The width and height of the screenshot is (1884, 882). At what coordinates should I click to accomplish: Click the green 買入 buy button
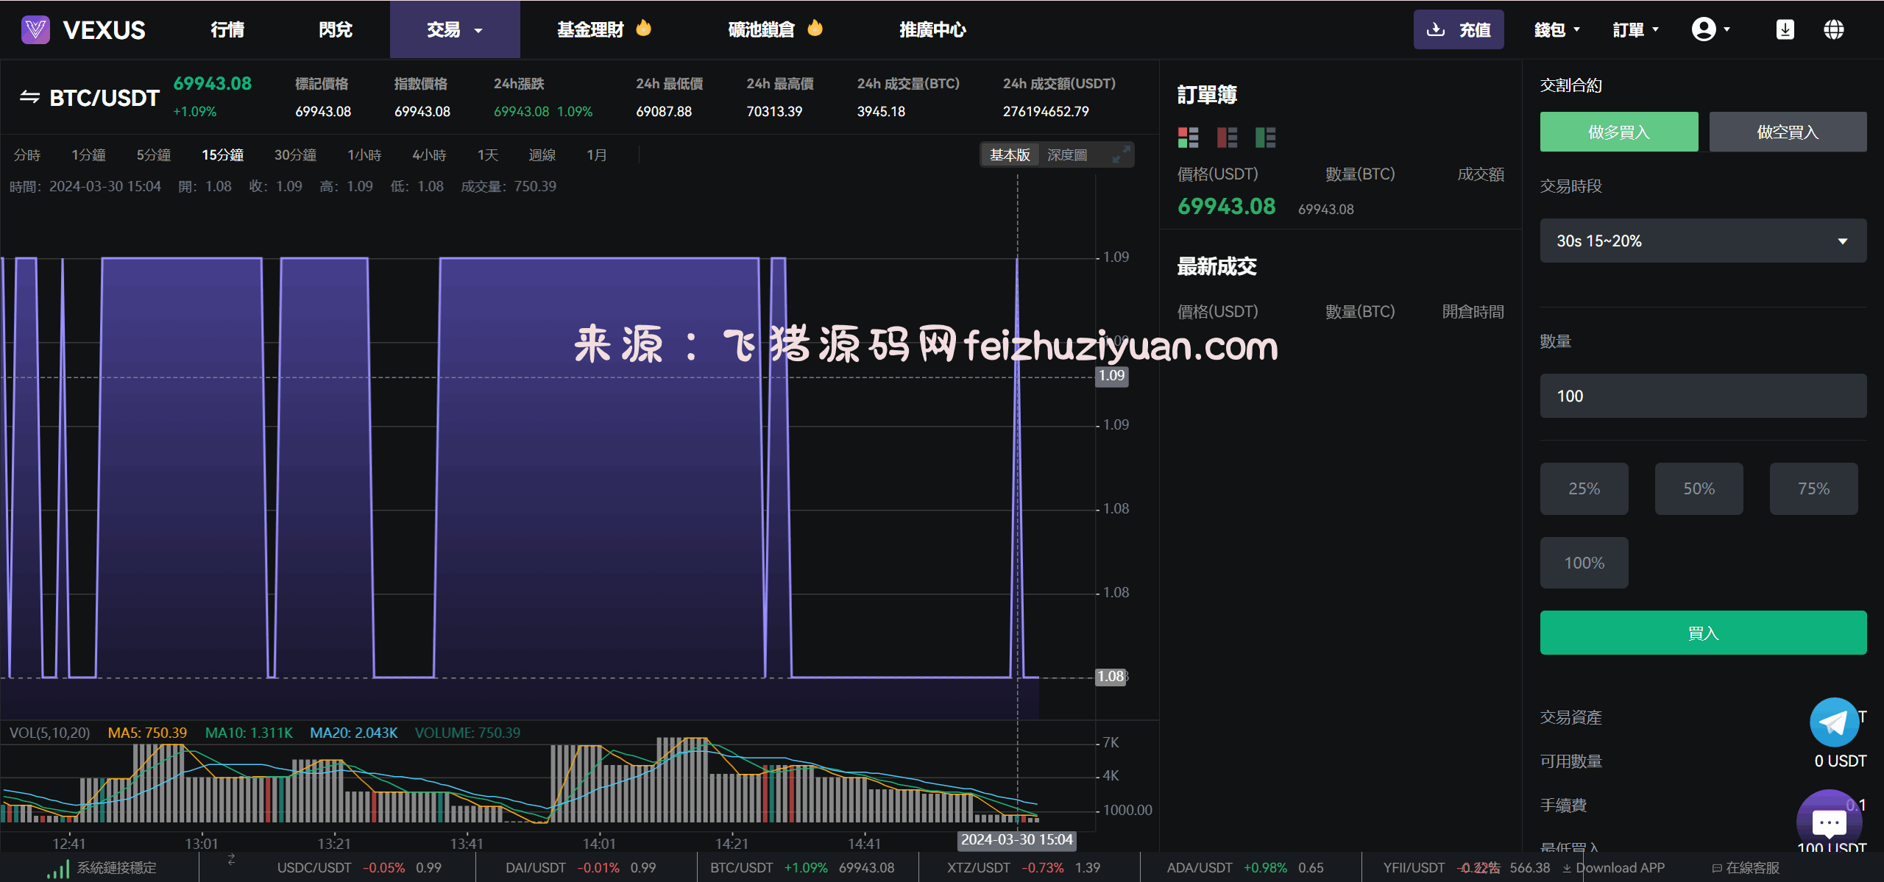pos(1702,633)
